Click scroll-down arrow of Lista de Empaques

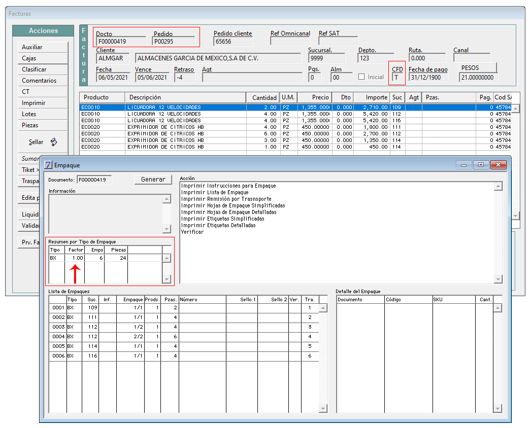(323, 408)
